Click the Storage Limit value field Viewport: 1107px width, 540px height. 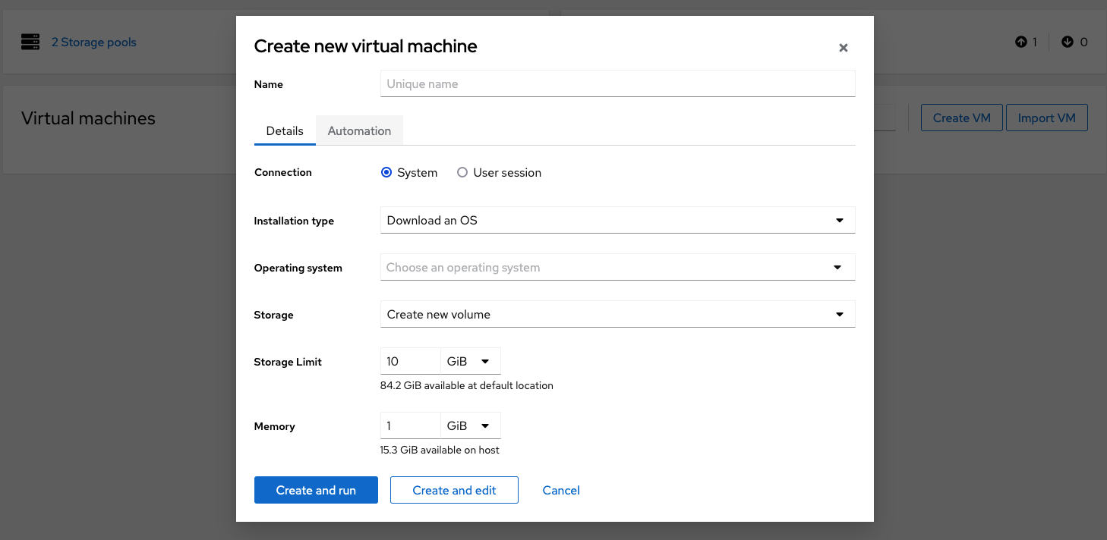click(410, 361)
